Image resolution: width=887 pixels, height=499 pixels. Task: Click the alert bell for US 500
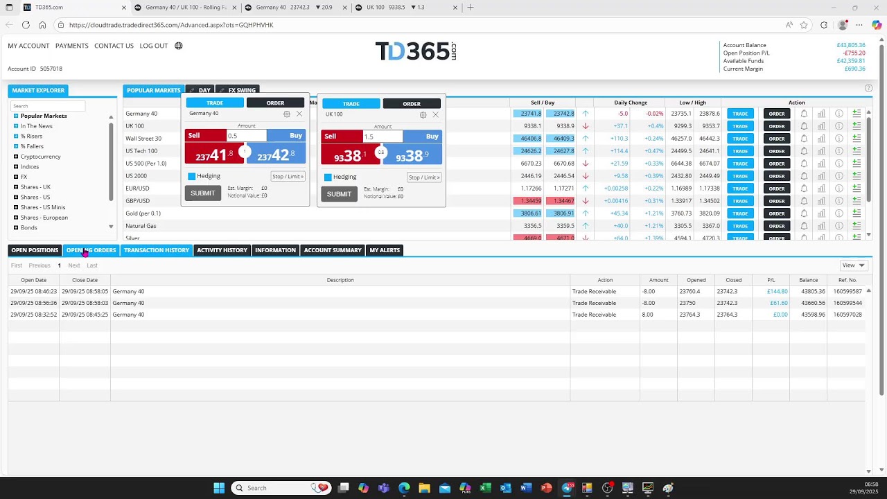804,164
